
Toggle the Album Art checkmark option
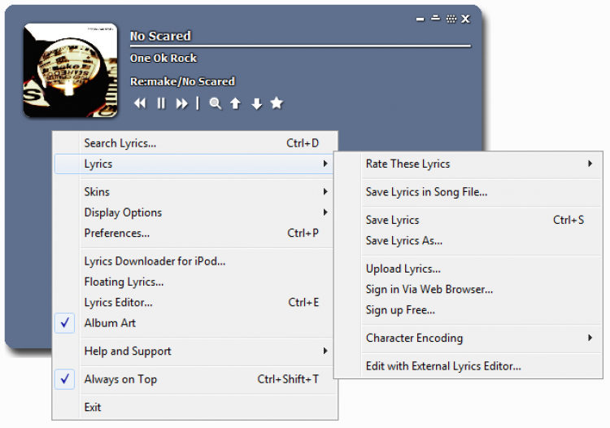110,323
